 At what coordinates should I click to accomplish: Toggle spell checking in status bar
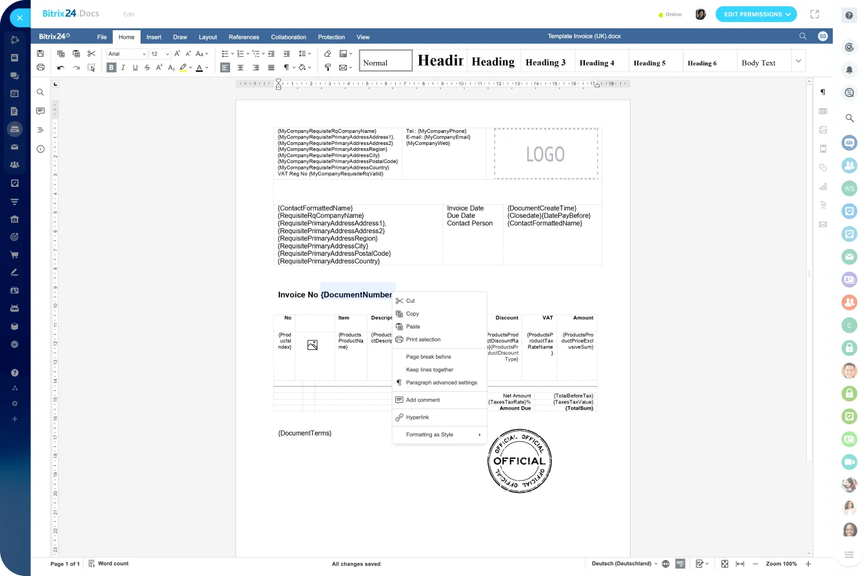(680, 564)
